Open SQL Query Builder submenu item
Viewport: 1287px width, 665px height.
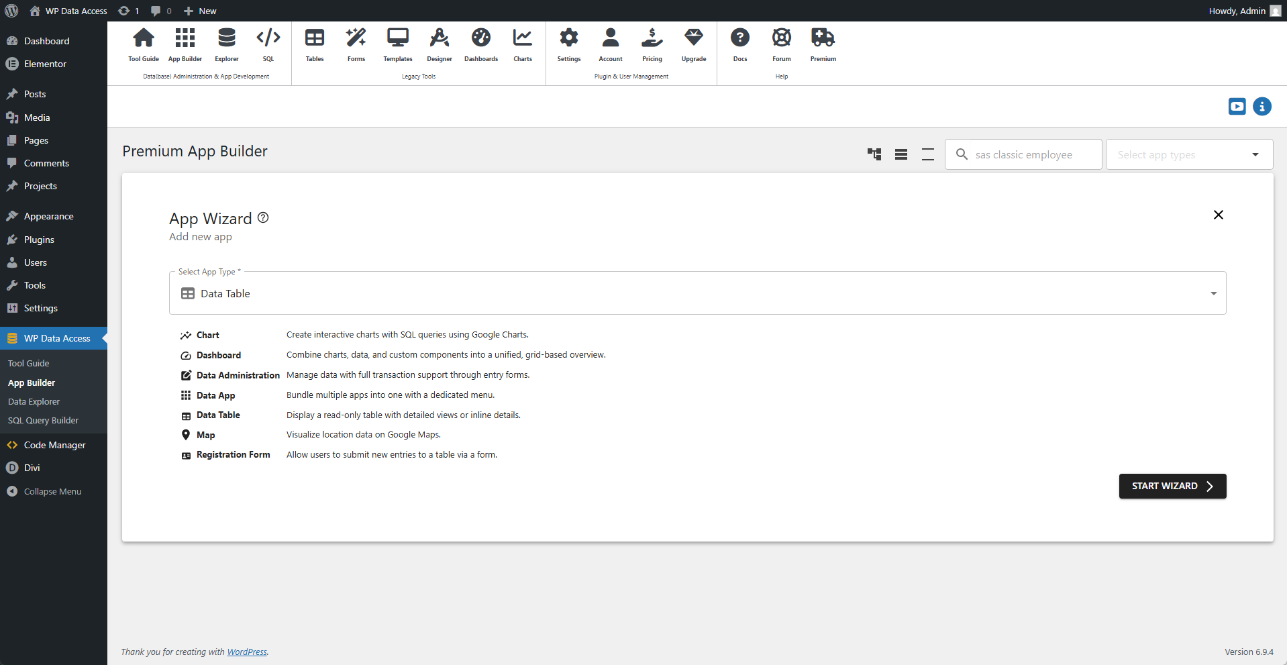[43, 420]
